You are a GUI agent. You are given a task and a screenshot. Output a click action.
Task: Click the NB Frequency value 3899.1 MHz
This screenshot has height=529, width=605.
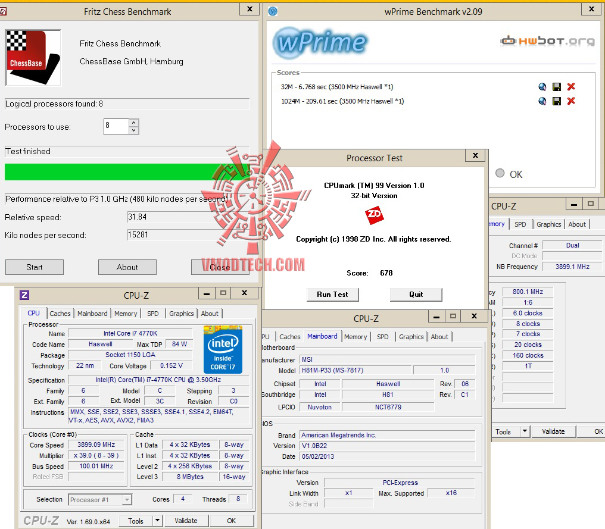(572, 267)
